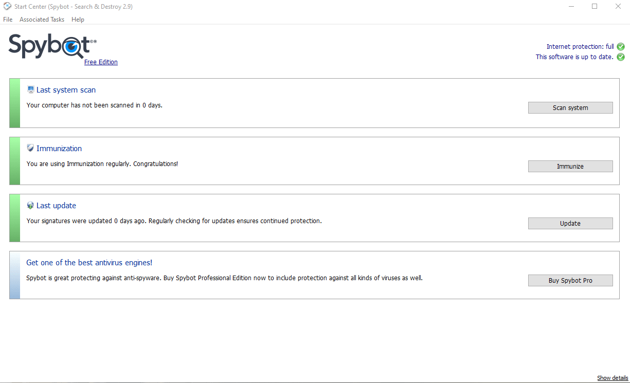Select the Immunization heading text
Image resolution: width=630 pixels, height=383 pixels.
pos(59,149)
